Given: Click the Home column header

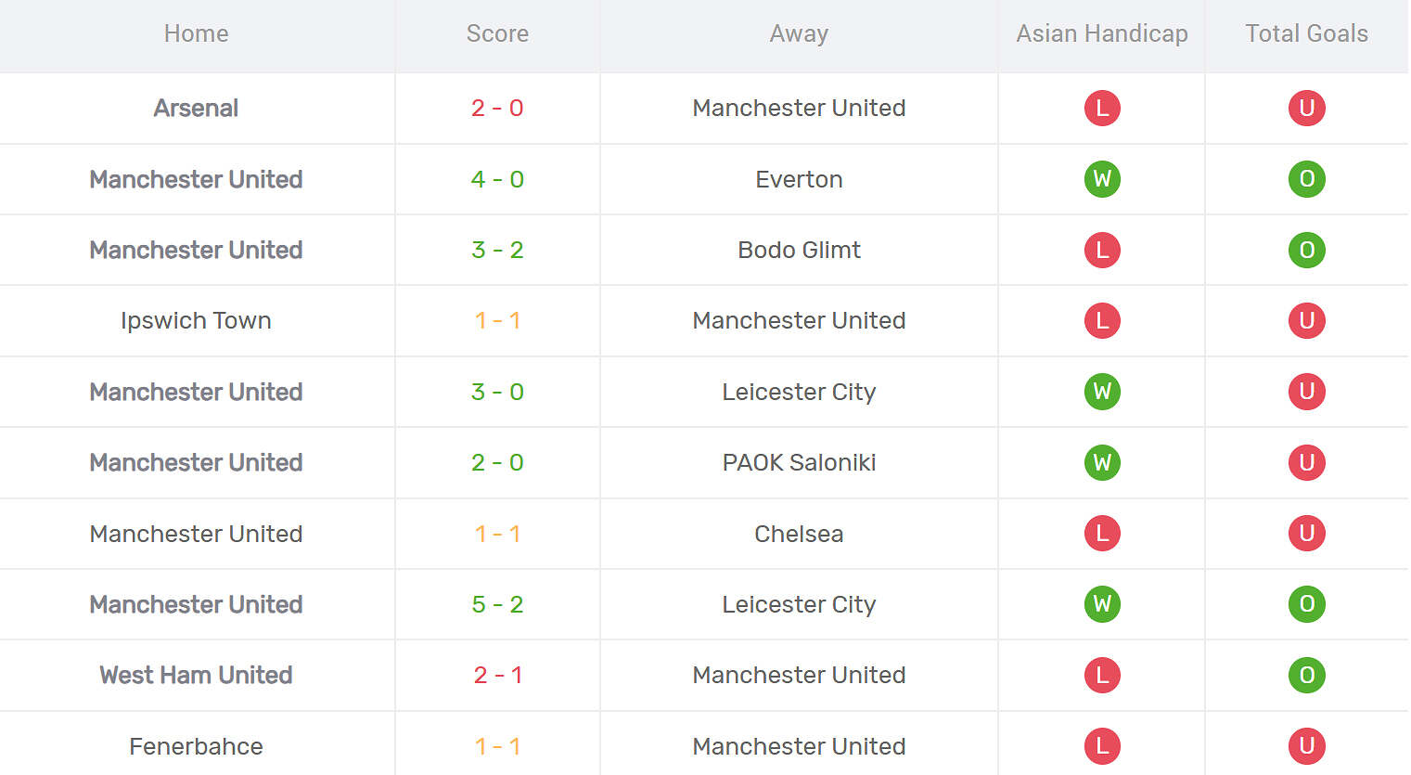Looking at the screenshot, I should click(x=196, y=33).
